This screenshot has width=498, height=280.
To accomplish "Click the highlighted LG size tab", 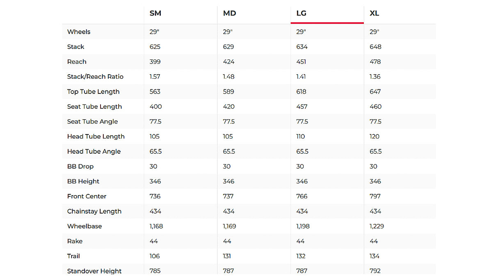I will point(302,13).
